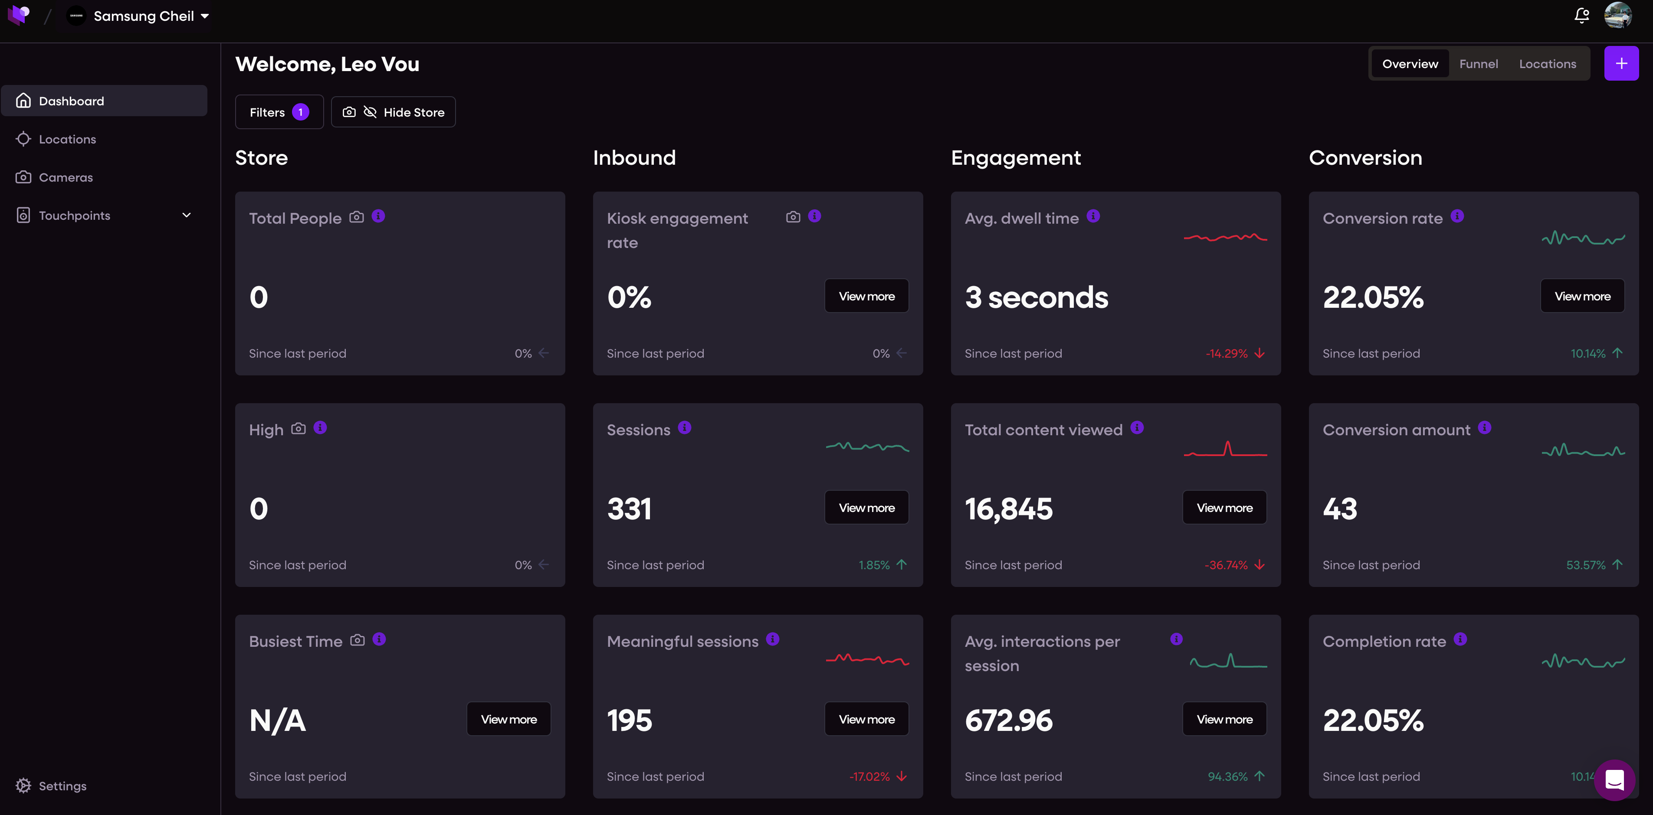Click the info icon beside Avg. dwell time
Screen dimensions: 1653x815
(1093, 216)
